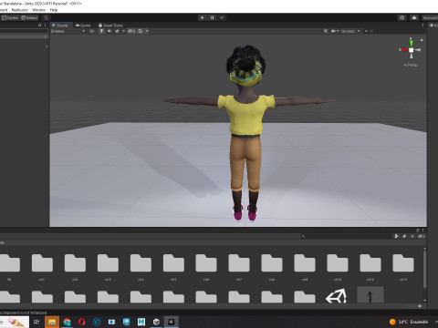Image resolution: width=438 pixels, height=328 pixels.
Task: Toggle the Hierarchy panel lock icon
Action: 39,26
